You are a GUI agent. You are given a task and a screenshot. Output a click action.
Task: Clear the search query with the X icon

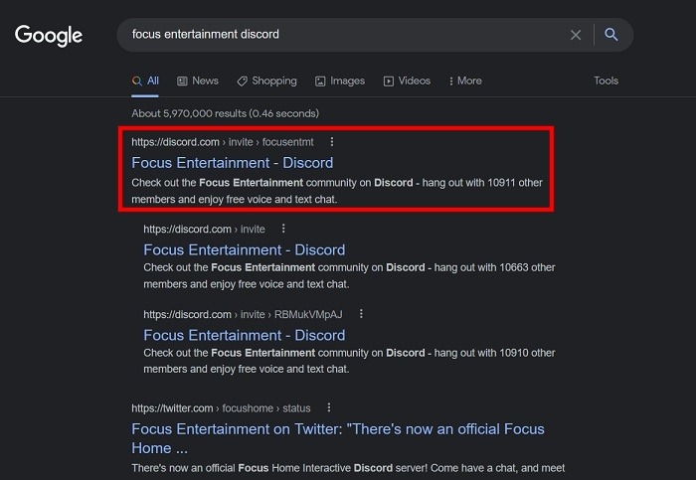[576, 35]
